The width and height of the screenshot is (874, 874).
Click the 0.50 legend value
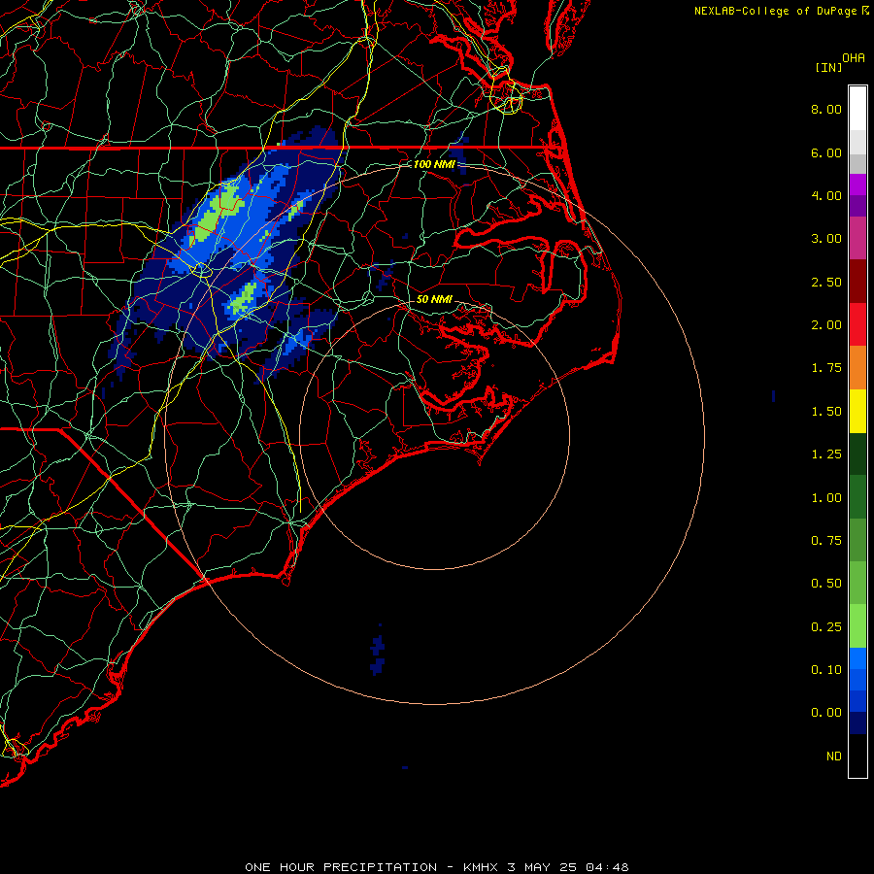point(826,584)
